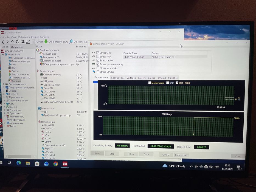Open Preferences in stability test
Image resolution: width=256 pixels, height=192 pixels.
coord(181,155)
